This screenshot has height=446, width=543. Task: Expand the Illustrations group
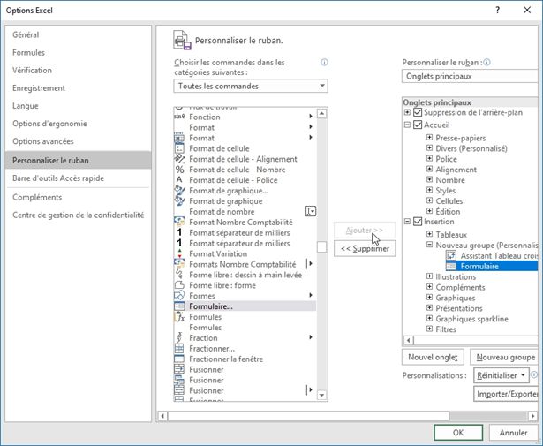point(429,276)
